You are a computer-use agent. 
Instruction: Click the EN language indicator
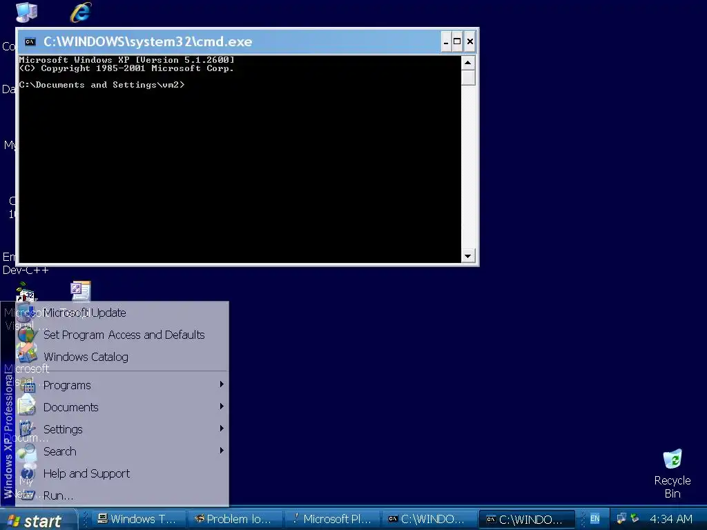pyautogui.click(x=594, y=519)
